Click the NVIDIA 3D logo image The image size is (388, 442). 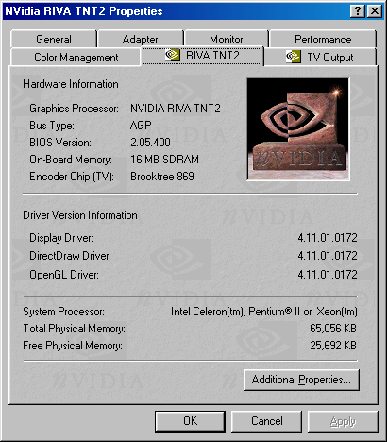(298, 129)
